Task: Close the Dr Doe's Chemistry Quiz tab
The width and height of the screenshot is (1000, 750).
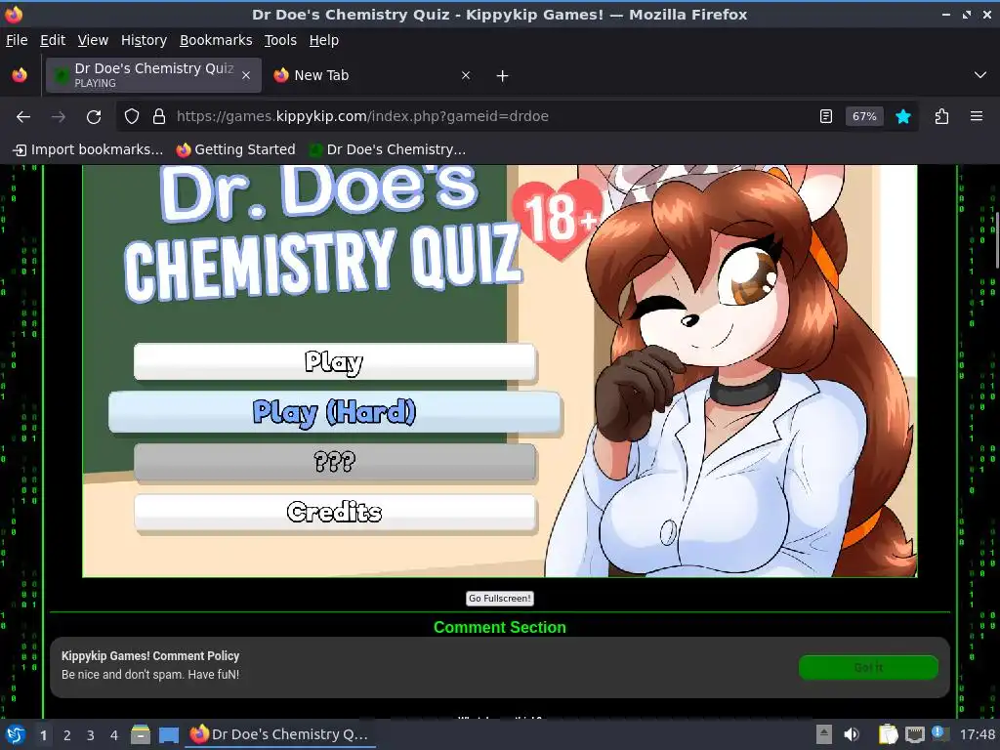Action: [x=246, y=75]
